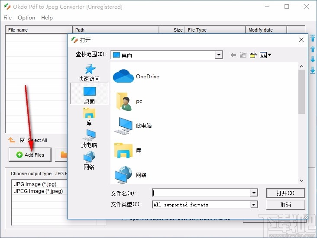The width and height of the screenshot is (317, 238).
Task: Expand the file name dropdown arrow
Action: (x=254, y=193)
